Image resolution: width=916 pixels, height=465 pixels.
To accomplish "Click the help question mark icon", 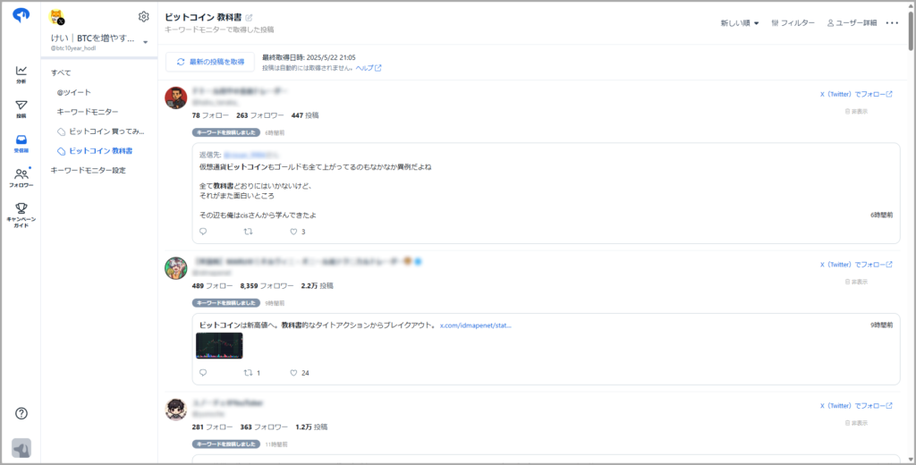I will click(x=21, y=413).
